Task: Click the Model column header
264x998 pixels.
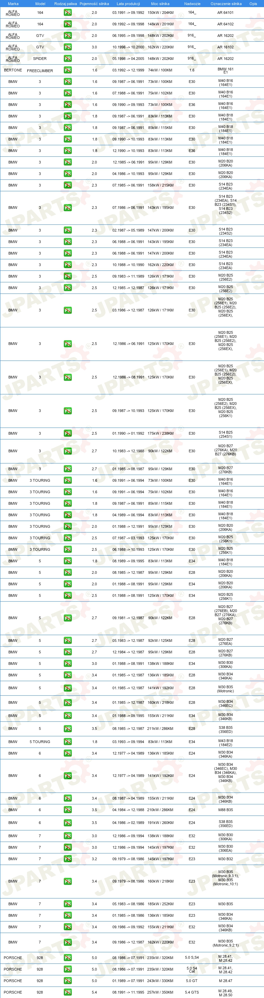Action: 40,4
